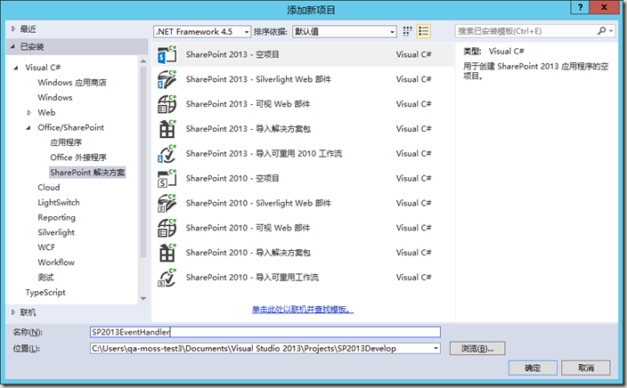The height and width of the screenshot is (388, 627).
Task: Click the SharePoint 2010 空项目 template icon
Action: point(167,178)
